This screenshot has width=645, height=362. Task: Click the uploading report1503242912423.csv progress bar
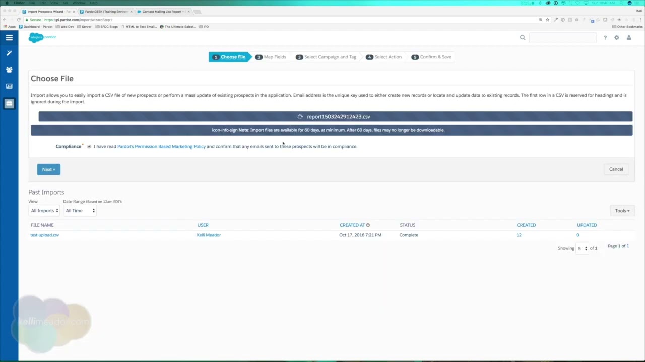[335, 116]
